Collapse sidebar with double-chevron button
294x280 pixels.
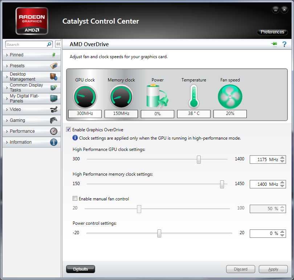tap(58, 44)
